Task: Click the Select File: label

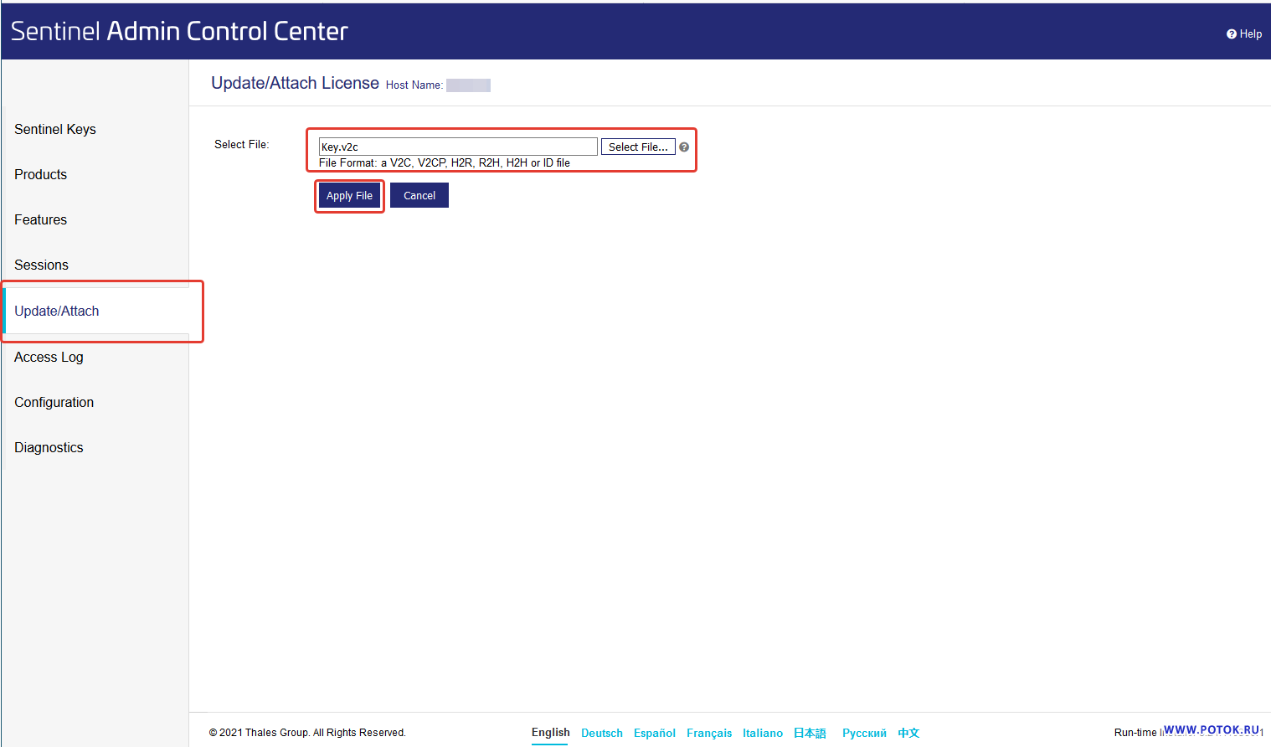Action: 242,144
